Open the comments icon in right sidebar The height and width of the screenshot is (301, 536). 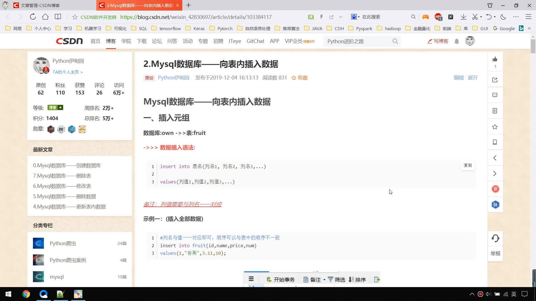click(x=495, y=95)
